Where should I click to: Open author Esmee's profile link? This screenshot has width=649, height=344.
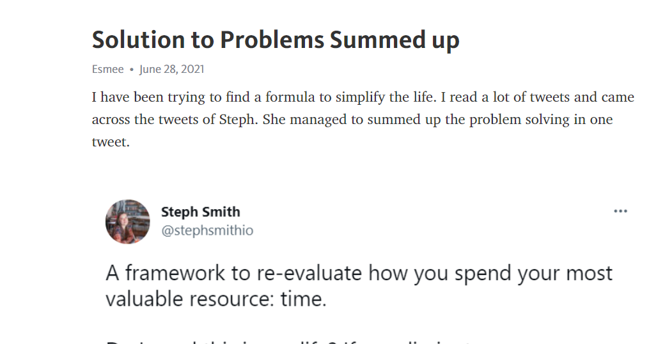pyautogui.click(x=107, y=69)
